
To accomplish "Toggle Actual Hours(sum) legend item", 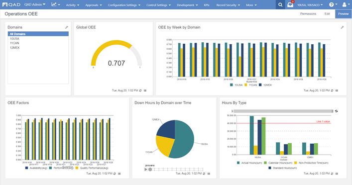I will (x=249, y=163).
